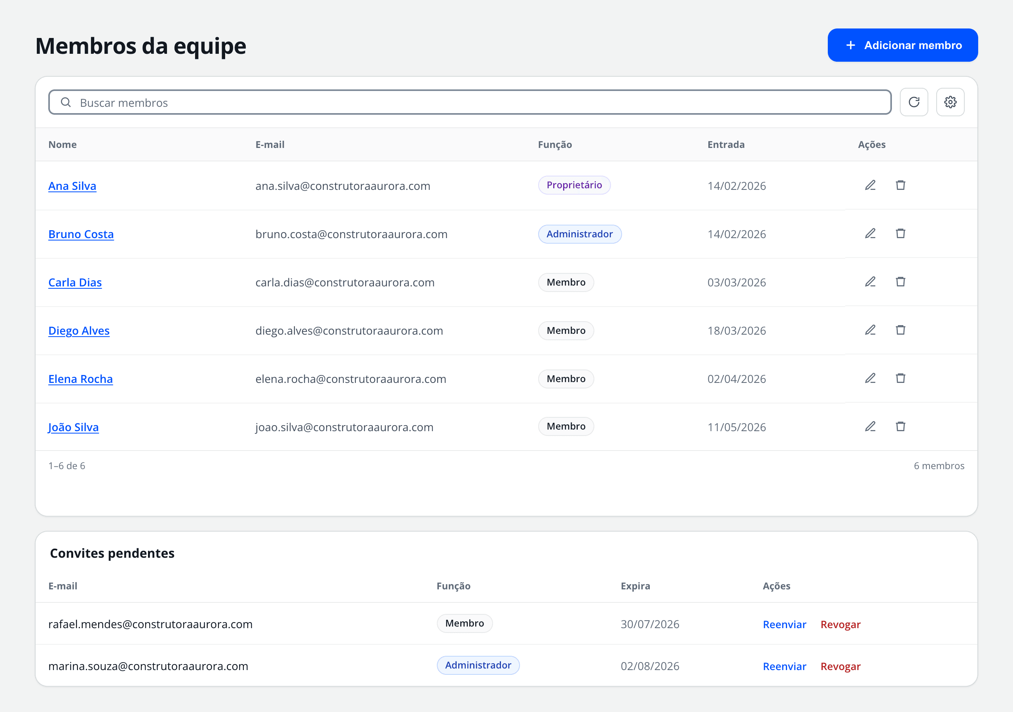The image size is (1013, 712).
Task: Edit Carla Dias using the pencil icon
Action: 870,282
